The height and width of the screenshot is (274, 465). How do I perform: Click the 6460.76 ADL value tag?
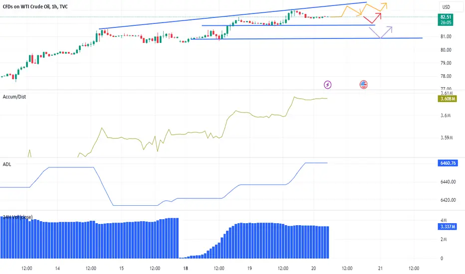click(448, 163)
